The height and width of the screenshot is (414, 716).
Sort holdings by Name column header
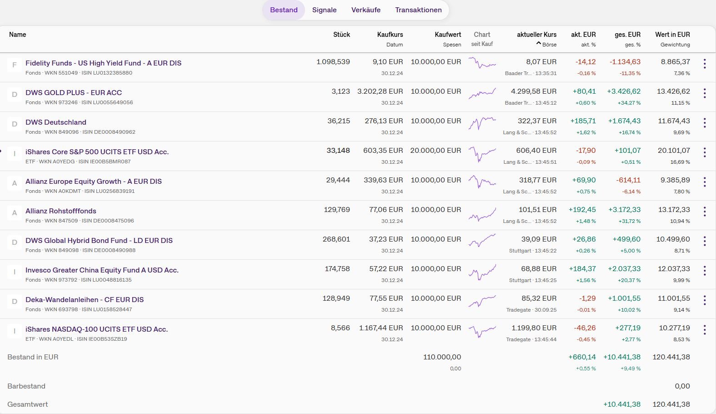[x=18, y=35]
